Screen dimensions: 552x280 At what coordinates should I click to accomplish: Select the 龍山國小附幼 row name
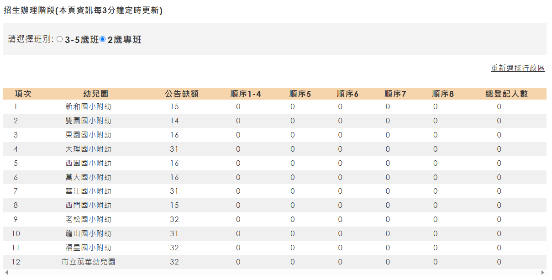click(88, 233)
